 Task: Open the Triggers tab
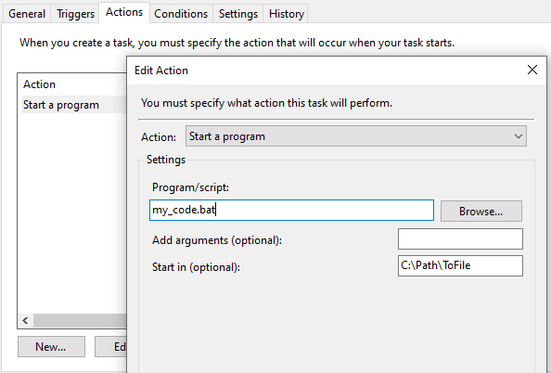pyautogui.click(x=75, y=14)
